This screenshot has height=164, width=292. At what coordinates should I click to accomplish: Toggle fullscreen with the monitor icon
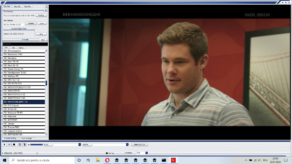[20, 144]
